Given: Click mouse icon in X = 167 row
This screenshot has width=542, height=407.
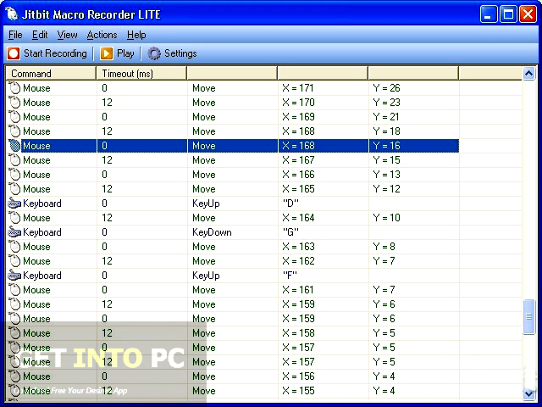Looking at the screenshot, I should (x=14, y=160).
